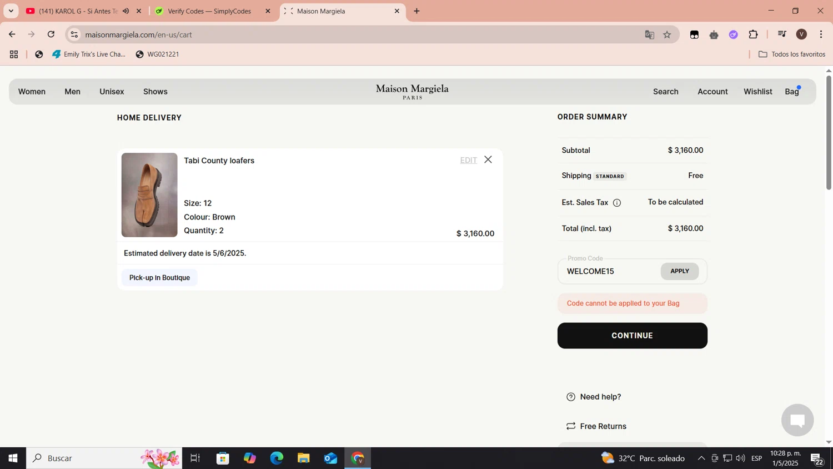Open volume control in system tray
Image resolution: width=833 pixels, height=469 pixels.
740,458
